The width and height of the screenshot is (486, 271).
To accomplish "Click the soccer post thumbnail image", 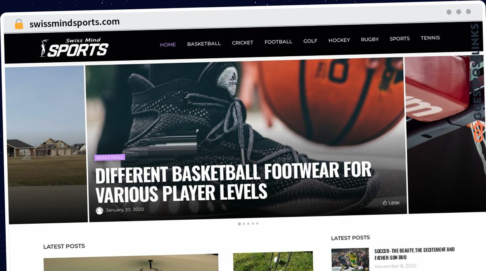I will [350, 259].
